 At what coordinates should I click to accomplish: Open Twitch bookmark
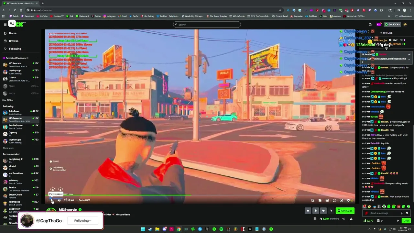[x=14, y=16]
